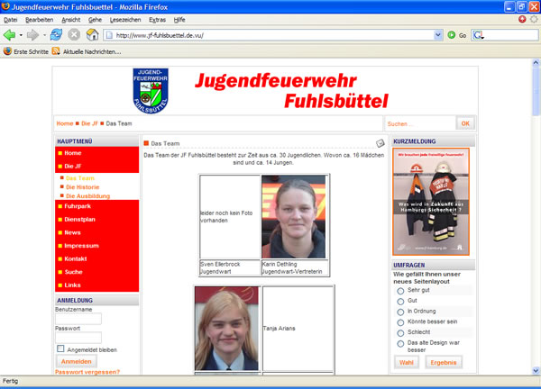Screen dimensions: 541x389
Task: Click the print icon beside Das Team
Action: (381, 143)
